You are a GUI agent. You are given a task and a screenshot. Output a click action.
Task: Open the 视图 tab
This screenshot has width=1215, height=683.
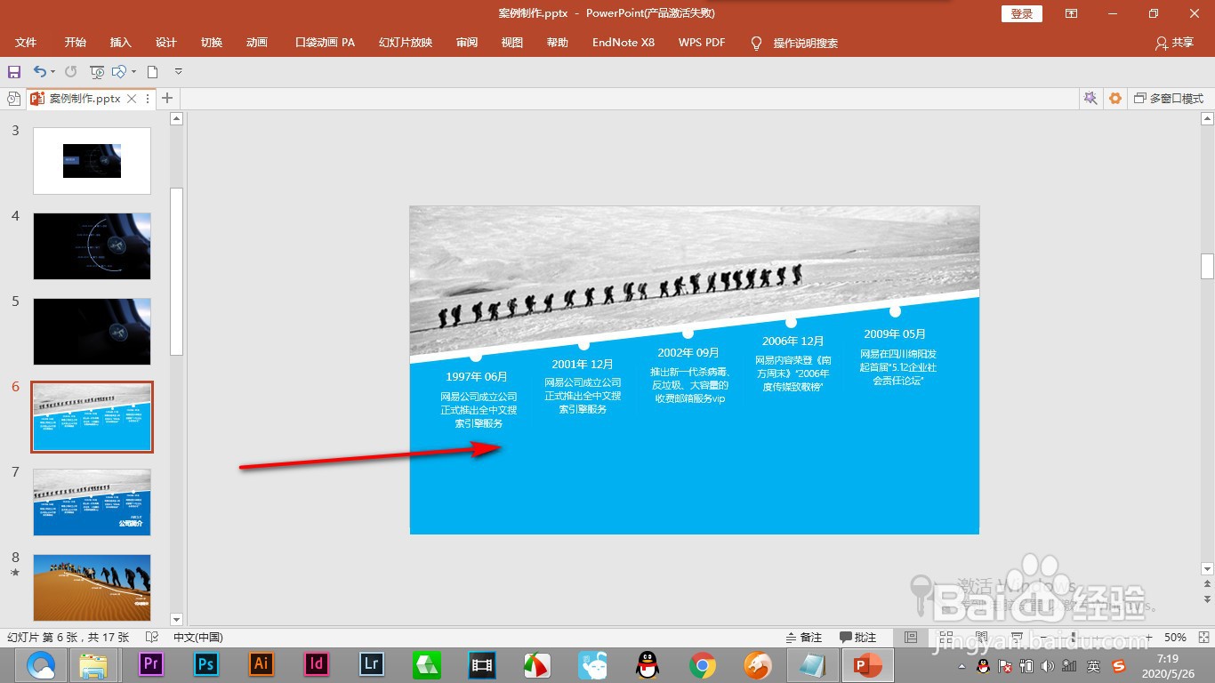(512, 43)
